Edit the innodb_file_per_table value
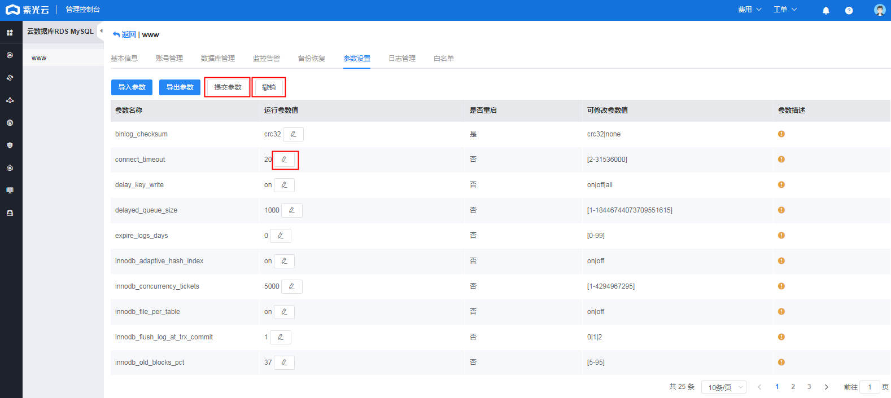This screenshot has width=891, height=398. click(284, 312)
